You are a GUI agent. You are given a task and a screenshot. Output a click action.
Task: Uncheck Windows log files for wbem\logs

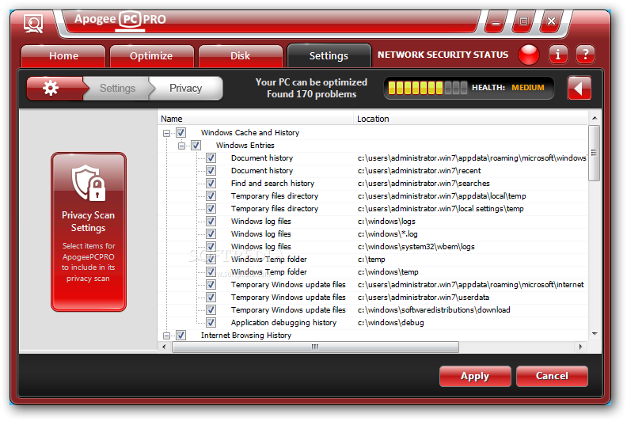[x=211, y=247]
